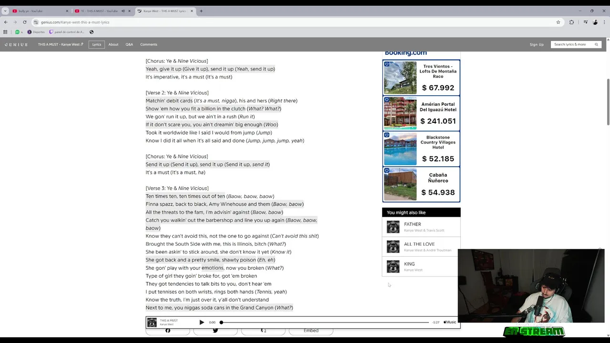Screen dimensions: 610x343
Task: Favorite the Cabaña Ñuñorco heart icon
Action: tap(386, 170)
